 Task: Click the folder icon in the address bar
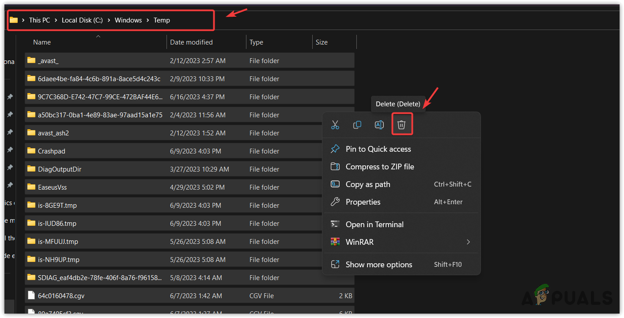point(14,20)
